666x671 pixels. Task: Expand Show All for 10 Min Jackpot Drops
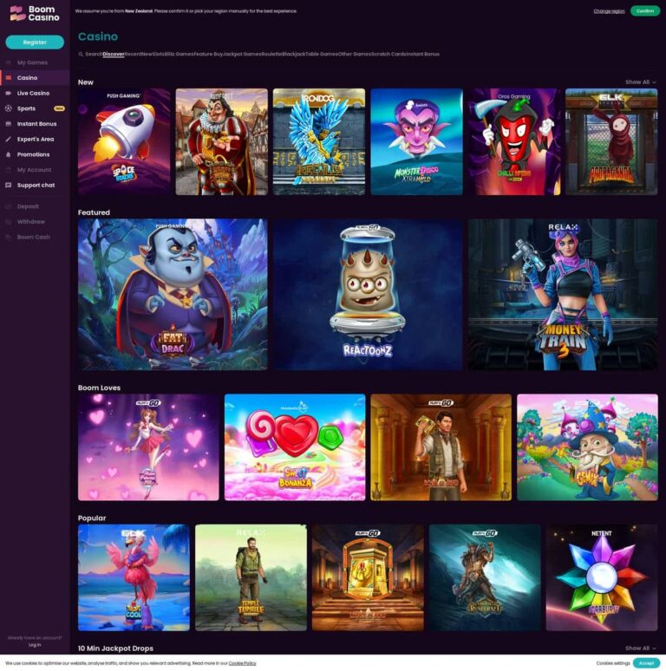click(640, 648)
